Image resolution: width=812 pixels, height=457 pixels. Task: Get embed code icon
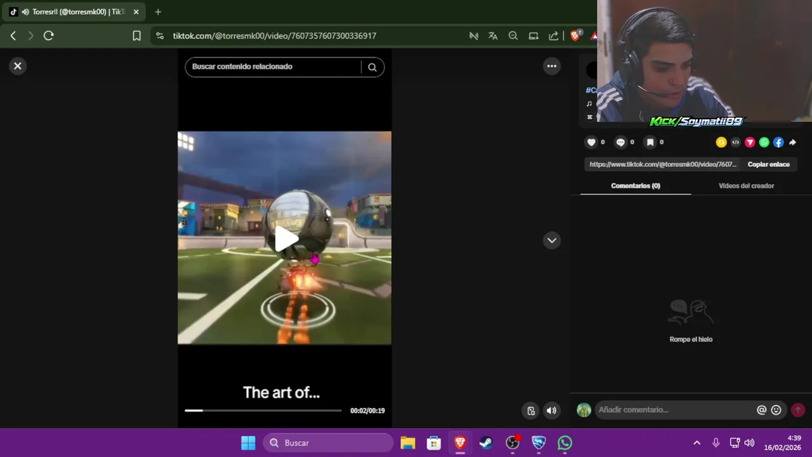735,142
